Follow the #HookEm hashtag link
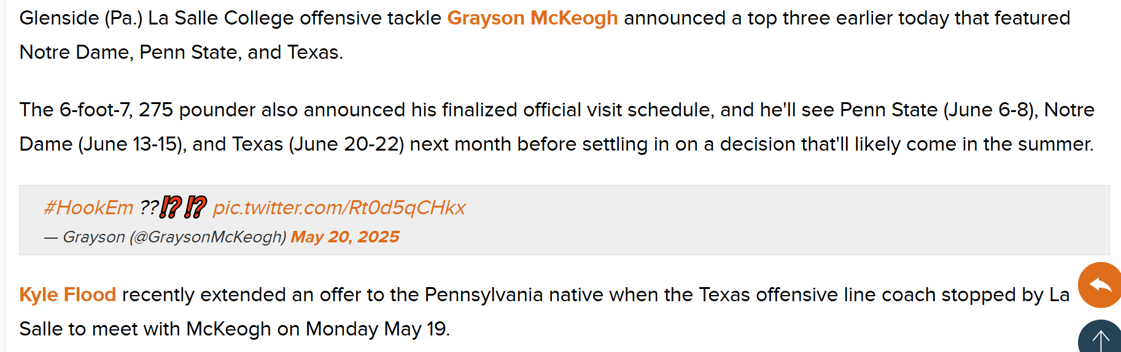 (88, 208)
